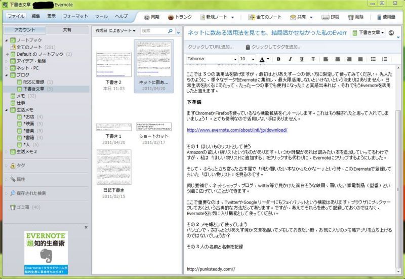Open the ファイル menu
Viewport: 405px width, 279px height.
coord(16,16)
